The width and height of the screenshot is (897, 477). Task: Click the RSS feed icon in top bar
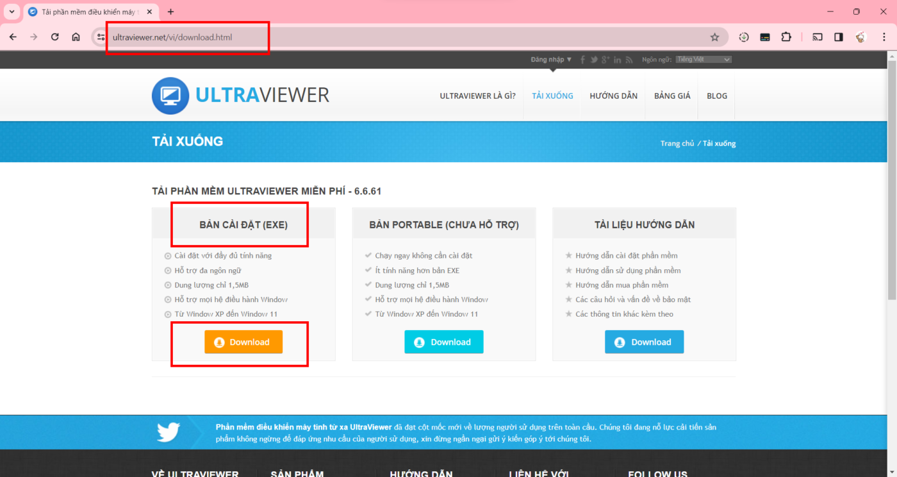tap(629, 60)
